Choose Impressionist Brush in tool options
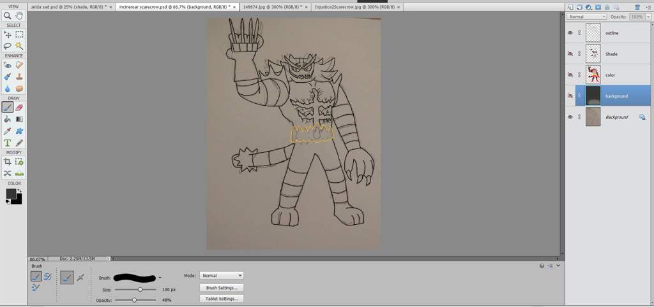Screen dimensions: 654x307 47,276
